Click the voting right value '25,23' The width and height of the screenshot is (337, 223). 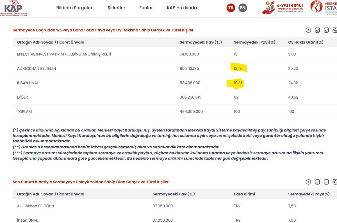[x=293, y=69]
